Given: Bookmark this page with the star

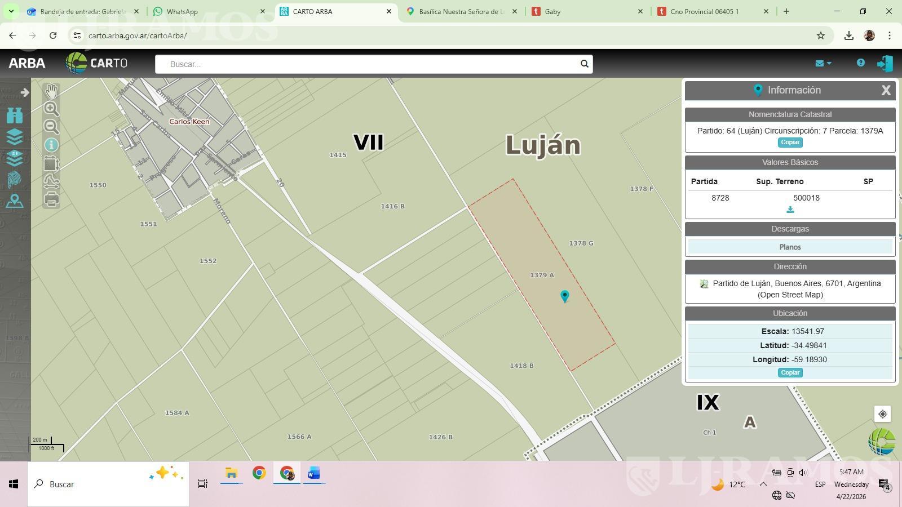Looking at the screenshot, I should point(821,35).
